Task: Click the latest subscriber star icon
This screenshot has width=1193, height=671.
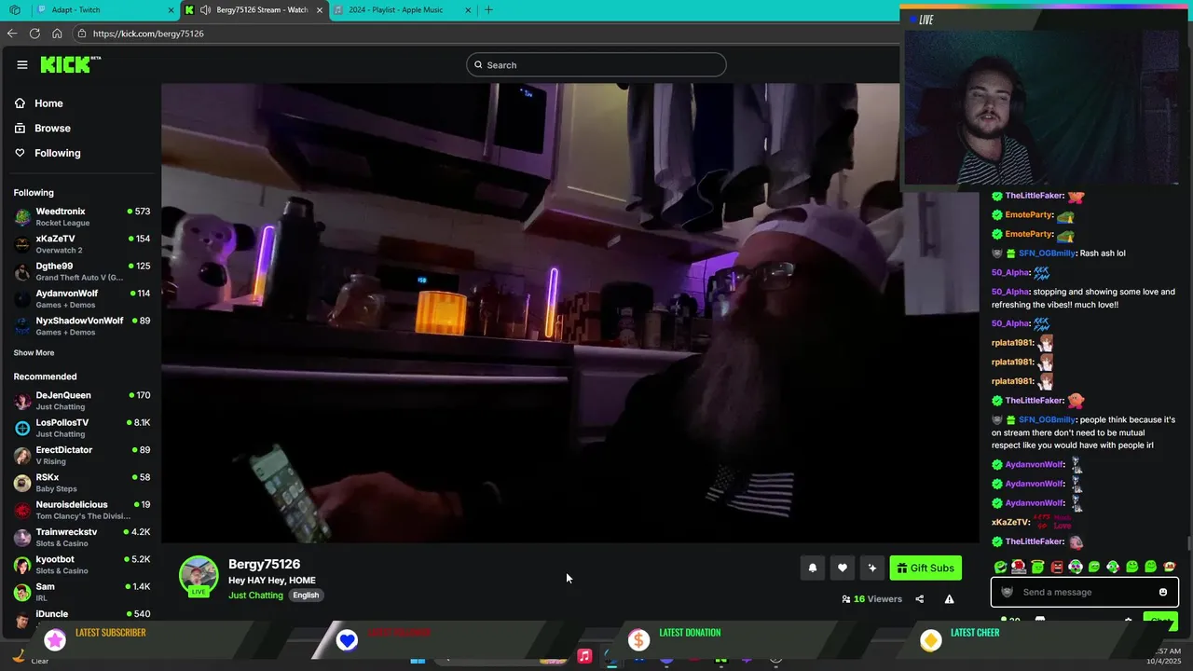Action: [x=55, y=640]
